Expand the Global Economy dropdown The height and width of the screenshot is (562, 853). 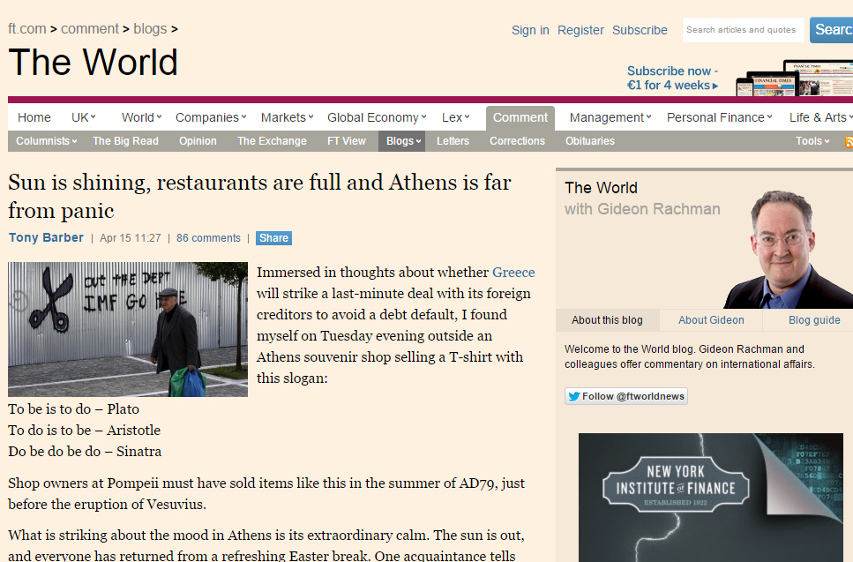click(x=377, y=117)
